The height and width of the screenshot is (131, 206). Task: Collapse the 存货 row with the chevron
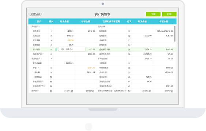coord(39,68)
